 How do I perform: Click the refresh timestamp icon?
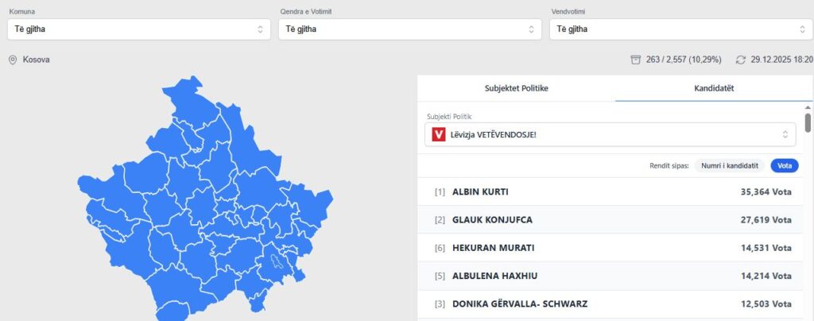[741, 60]
